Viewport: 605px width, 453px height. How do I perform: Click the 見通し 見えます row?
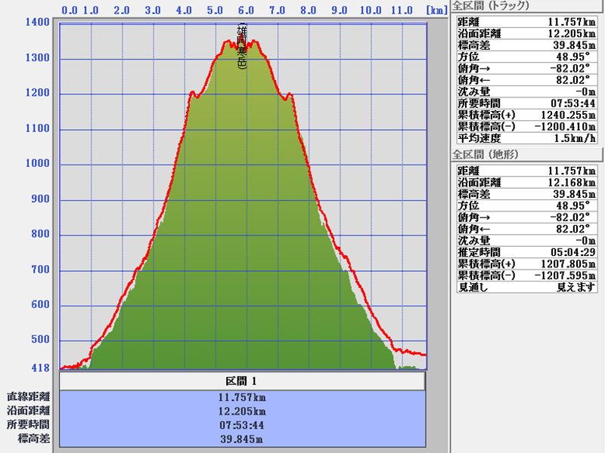[x=526, y=287]
